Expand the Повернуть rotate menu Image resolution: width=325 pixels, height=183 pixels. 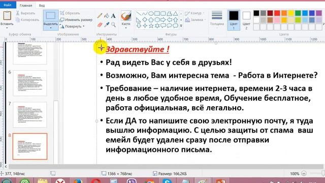(x=83, y=26)
